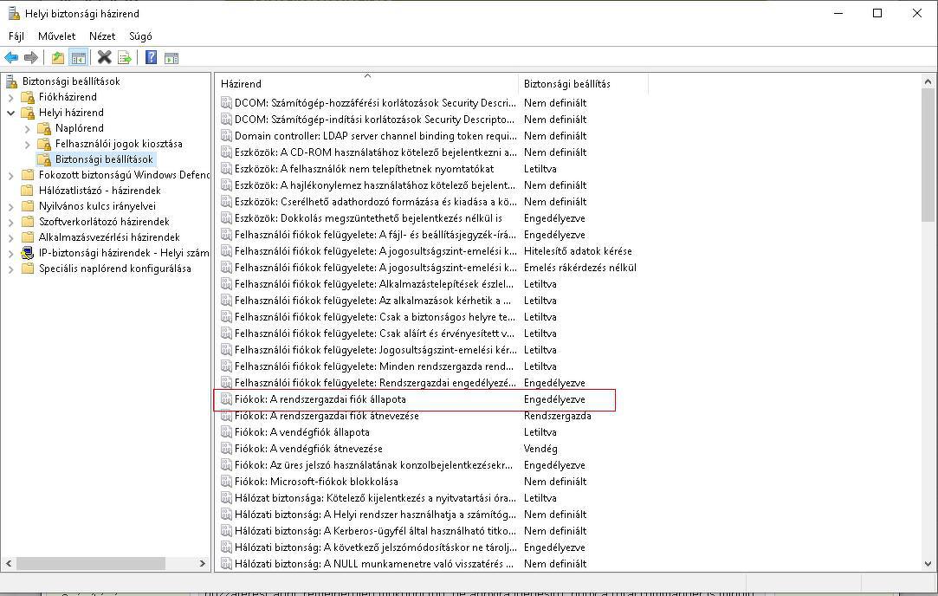The width and height of the screenshot is (938, 596).
Task: Expand the Alkalmazásvezérlési házirendek node
Action: click(10, 237)
